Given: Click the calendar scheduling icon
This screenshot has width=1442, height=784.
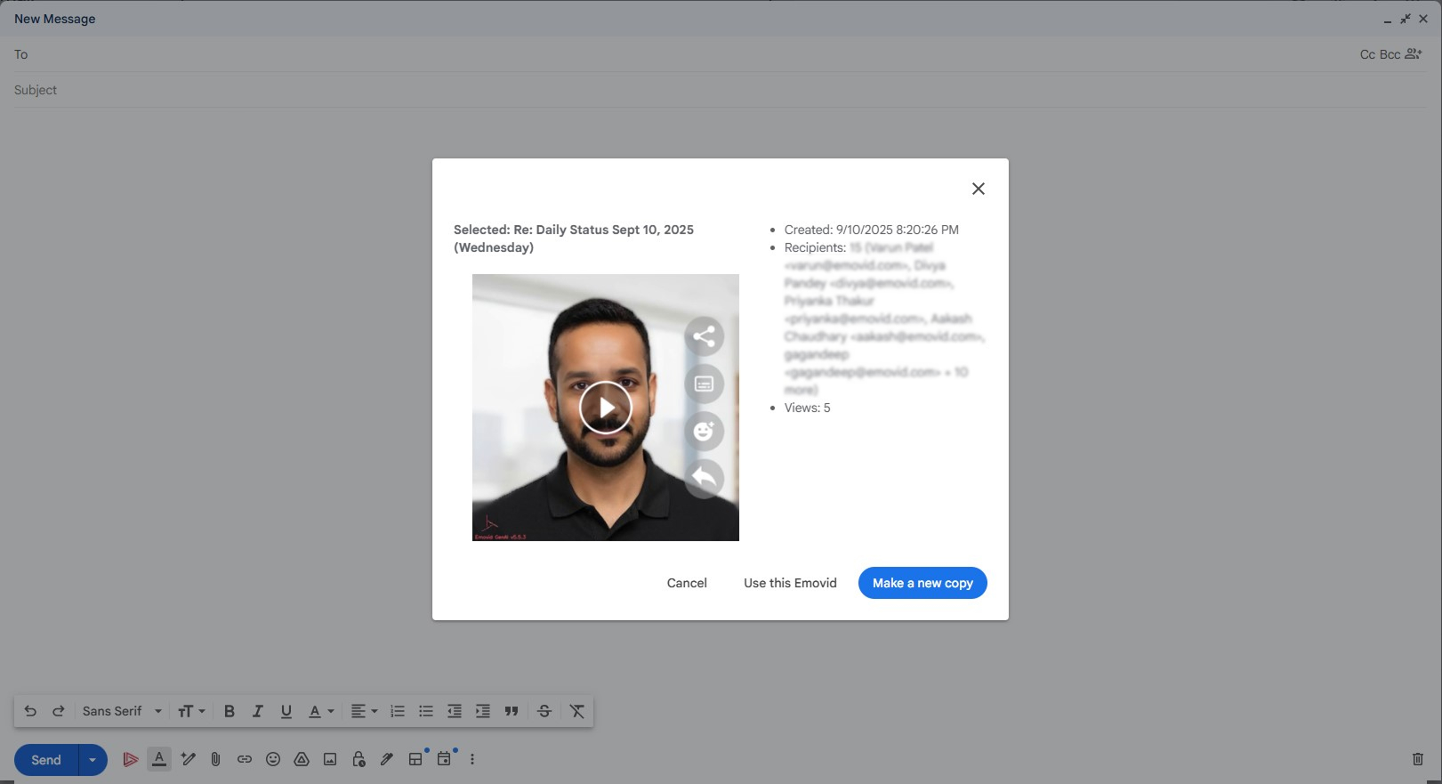Looking at the screenshot, I should coord(444,759).
